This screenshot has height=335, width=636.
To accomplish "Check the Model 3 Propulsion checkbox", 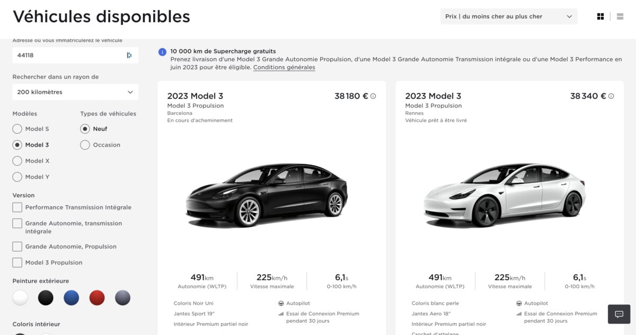I will point(16,262).
